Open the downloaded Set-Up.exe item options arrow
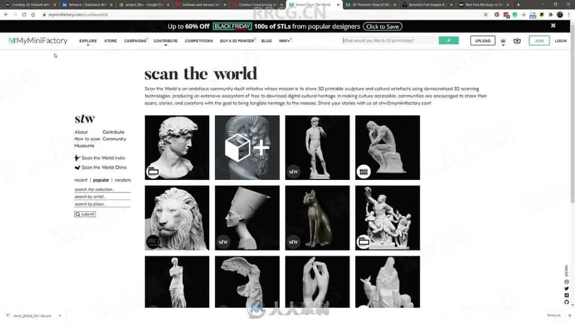The image size is (575, 323). pyautogui.click(x=59, y=315)
